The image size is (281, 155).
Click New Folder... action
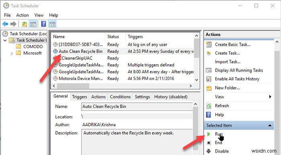(227, 88)
